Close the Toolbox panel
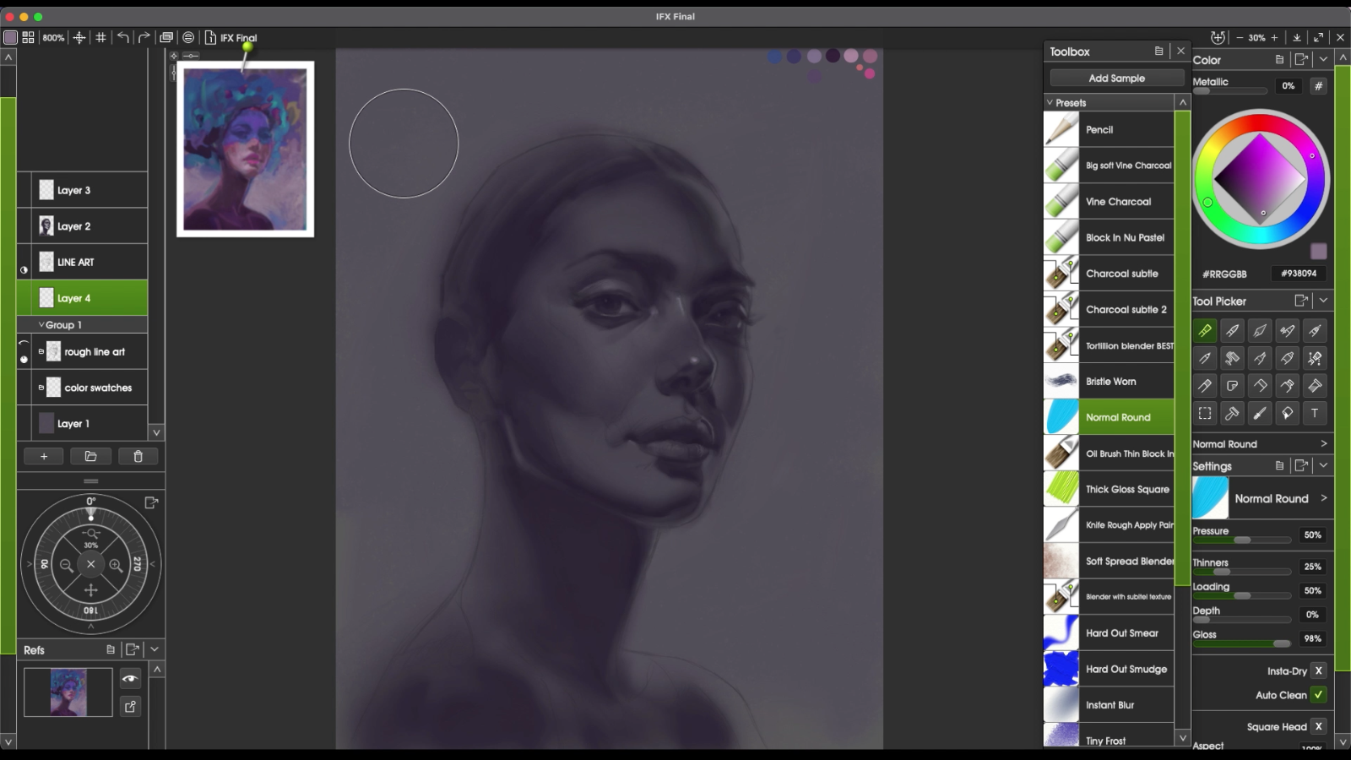This screenshot has width=1351, height=760. pyautogui.click(x=1180, y=52)
